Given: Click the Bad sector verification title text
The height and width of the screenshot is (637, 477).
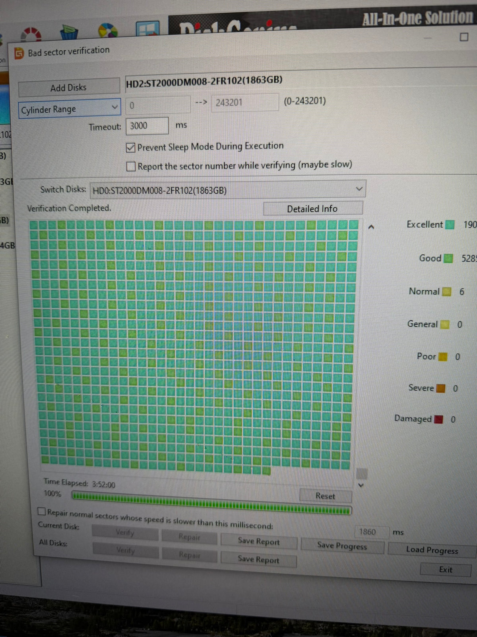Looking at the screenshot, I should coord(69,51).
